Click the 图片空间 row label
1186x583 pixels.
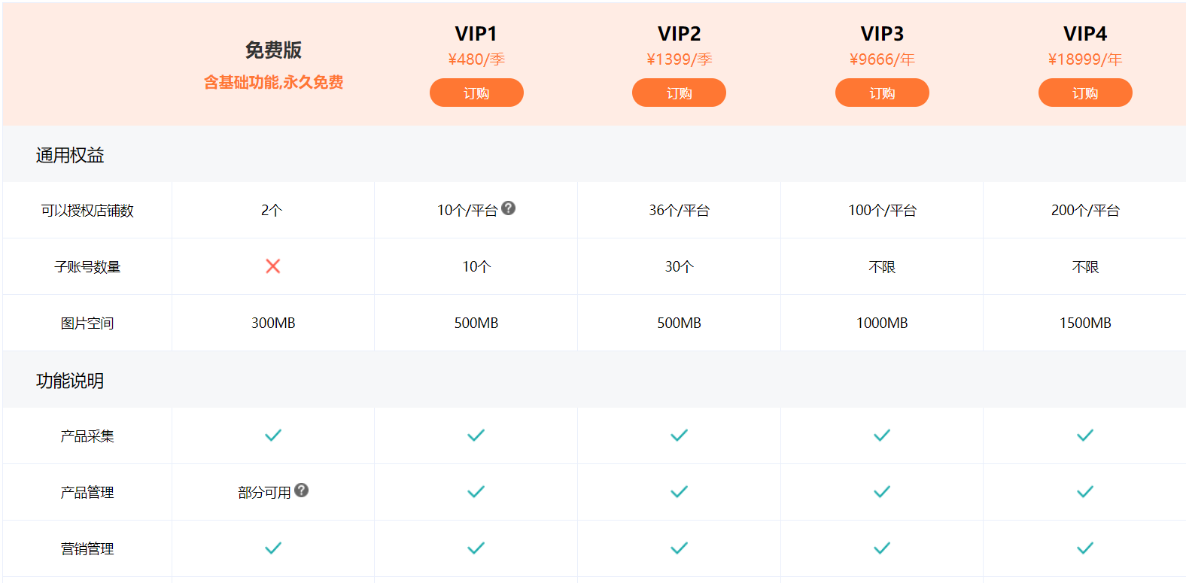(x=87, y=323)
